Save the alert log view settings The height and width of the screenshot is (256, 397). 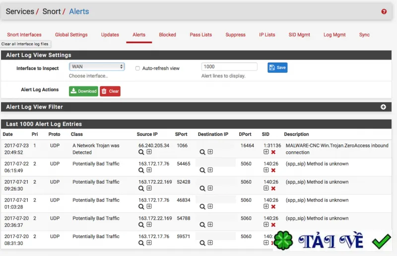[277, 67]
